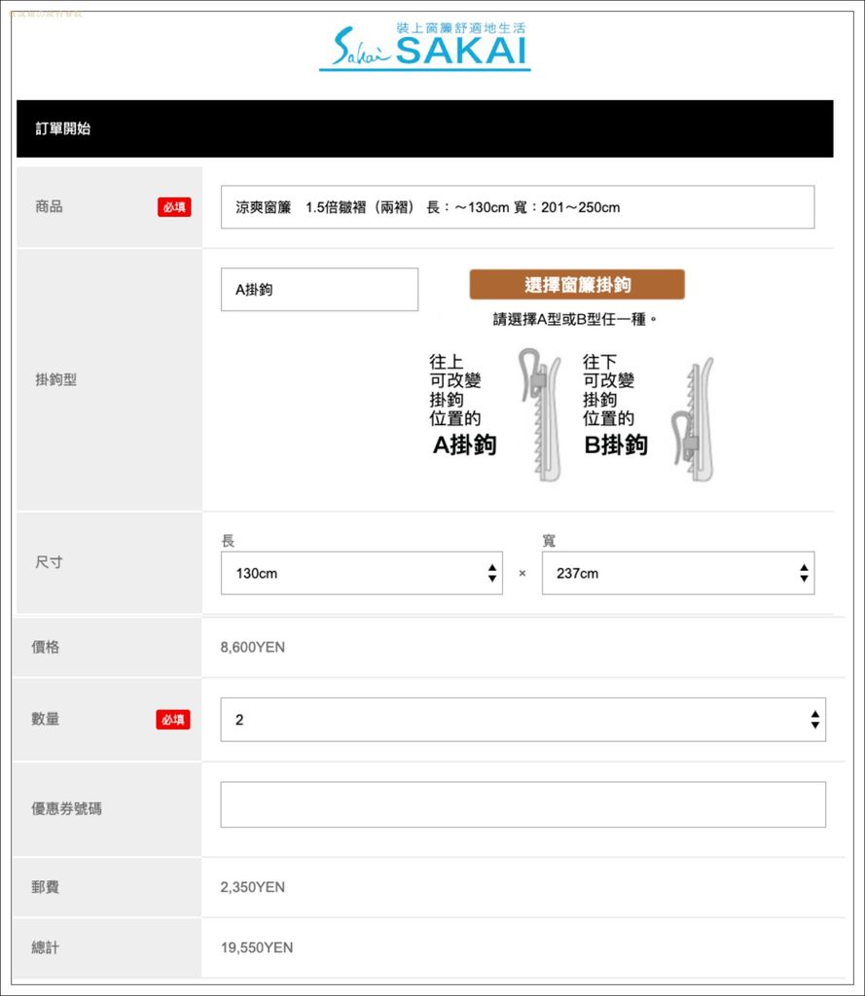Click the A掛鉤 hook illustration
The width and height of the screenshot is (865, 996).
coord(540,414)
